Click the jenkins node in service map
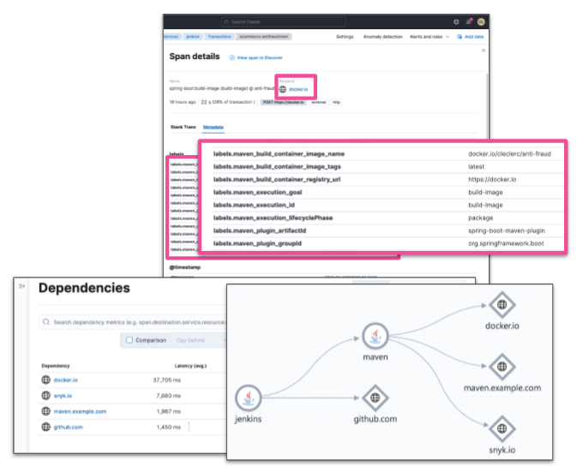 click(x=248, y=399)
